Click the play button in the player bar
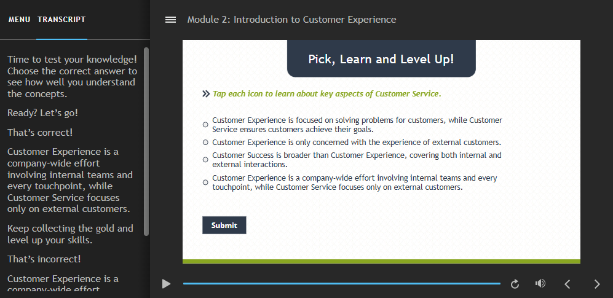The height and width of the screenshot is (298, 613). (x=167, y=284)
